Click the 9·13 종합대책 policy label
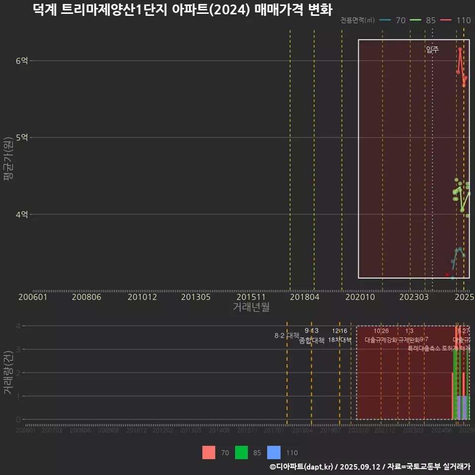This screenshot has height=475, width=475. 311,335
